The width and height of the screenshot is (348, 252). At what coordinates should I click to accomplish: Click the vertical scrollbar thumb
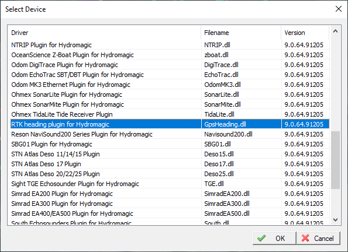click(x=335, y=160)
